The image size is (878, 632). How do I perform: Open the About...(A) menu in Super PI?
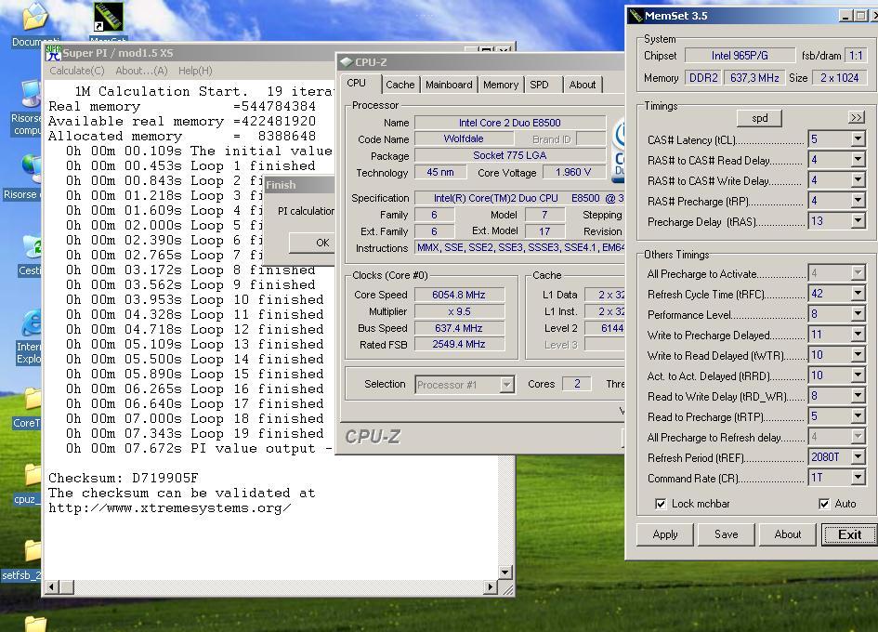click(x=141, y=71)
